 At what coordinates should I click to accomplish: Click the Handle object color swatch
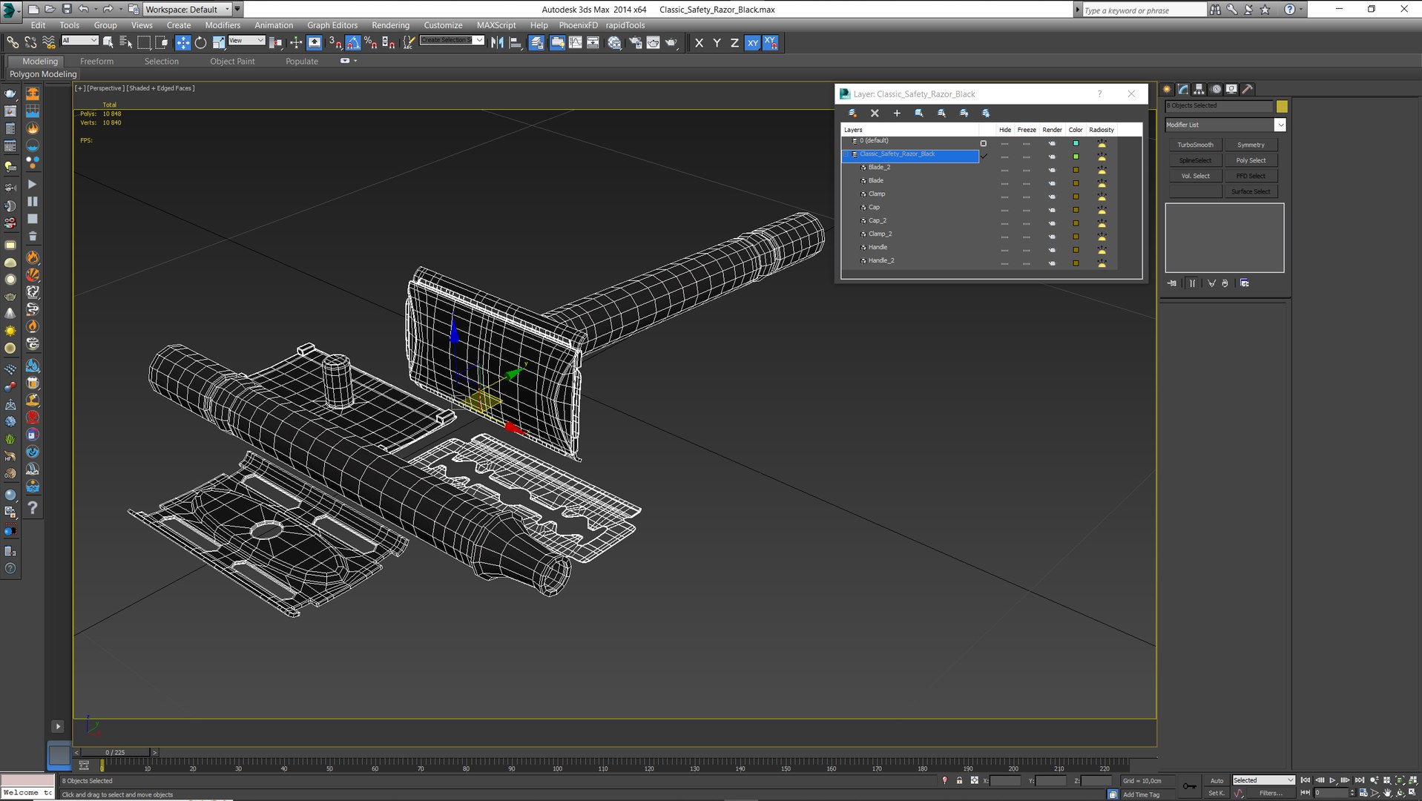(x=1076, y=248)
